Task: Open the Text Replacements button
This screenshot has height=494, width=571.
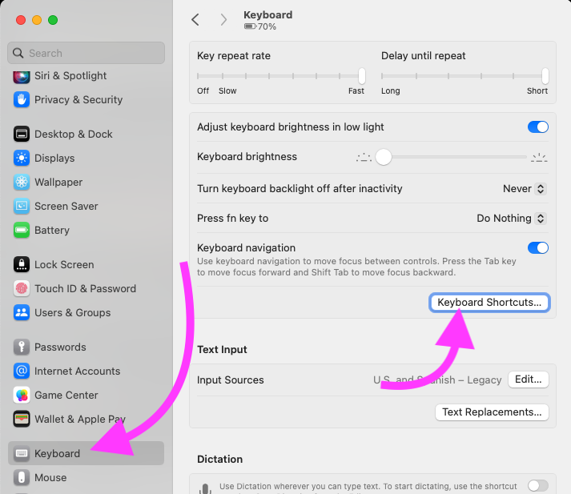Action: [492, 412]
